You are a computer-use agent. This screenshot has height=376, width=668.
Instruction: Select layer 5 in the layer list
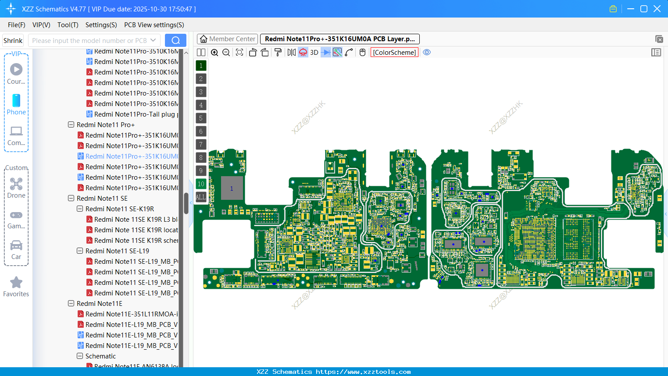tap(201, 118)
